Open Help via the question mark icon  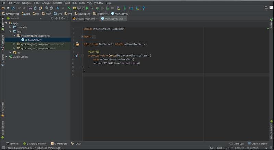144,8
